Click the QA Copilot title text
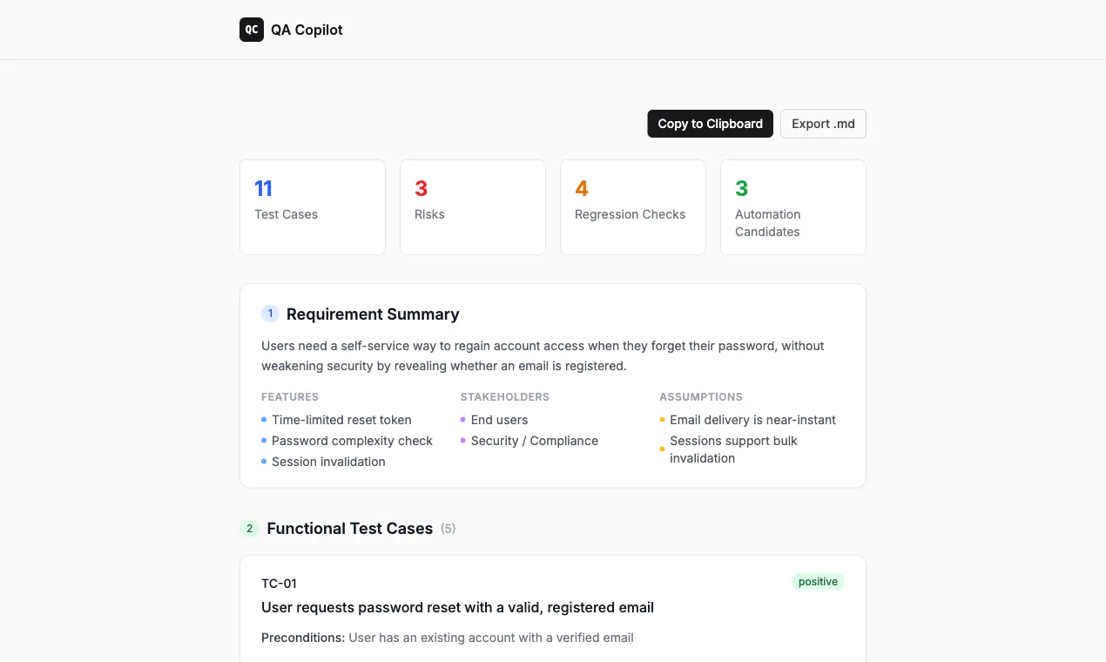The width and height of the screenshot is (1106, 662). tap(307, 30)
